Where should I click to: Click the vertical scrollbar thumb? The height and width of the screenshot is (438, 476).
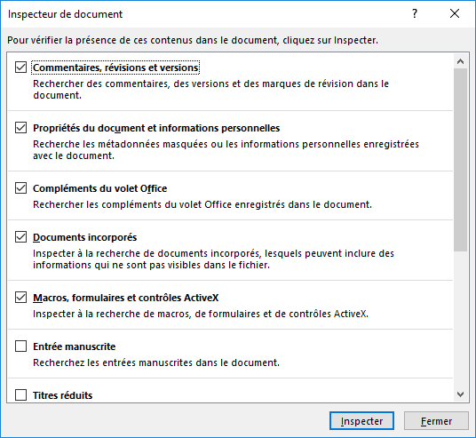[461, 160]
